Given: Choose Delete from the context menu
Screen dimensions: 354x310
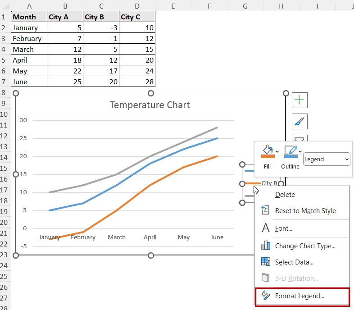Looking at the screenshot, I should coord(302,195).
